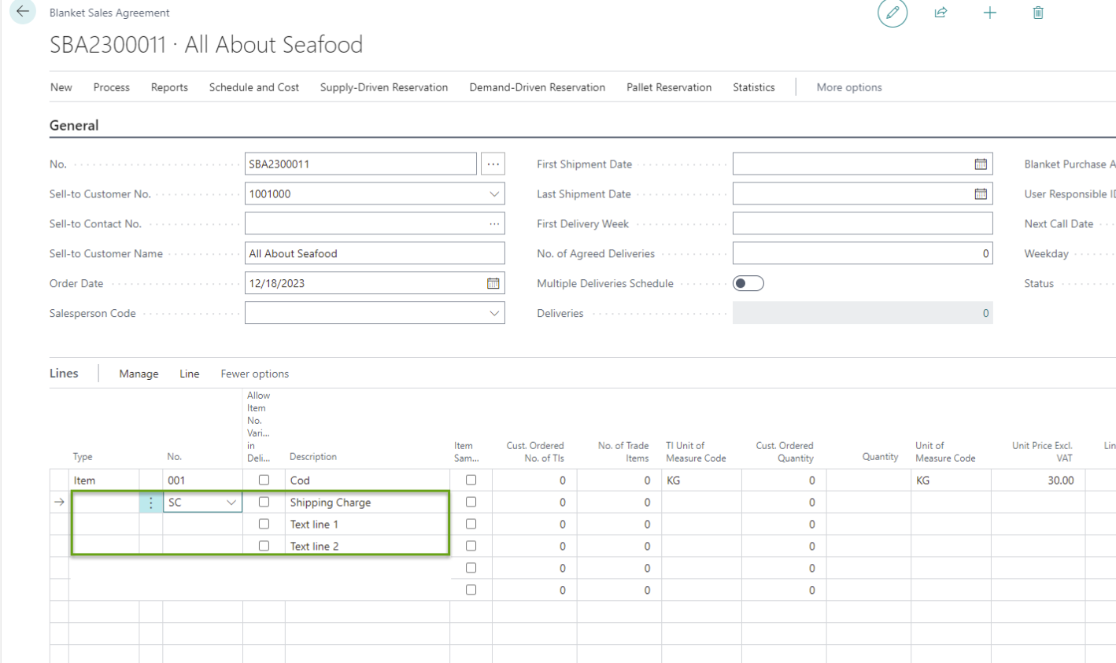1116x663 pixels.
Task: Click the back arrow icon
Action: [22, 12]
